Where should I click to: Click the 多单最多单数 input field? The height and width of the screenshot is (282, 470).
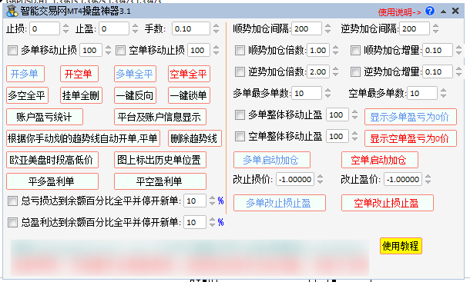[x=307, y=93]
